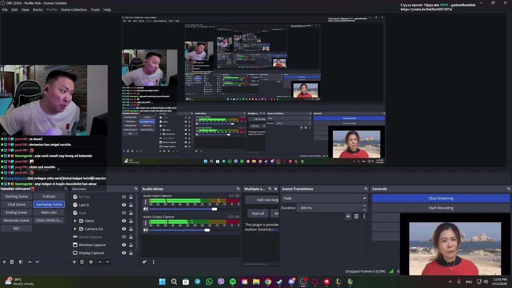The height and width of the screenshot is (288, 512).
Task: Move scene down with arrow
Action: (x=37, y=262)
